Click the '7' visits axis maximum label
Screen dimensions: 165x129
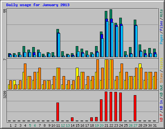(5, 59)
